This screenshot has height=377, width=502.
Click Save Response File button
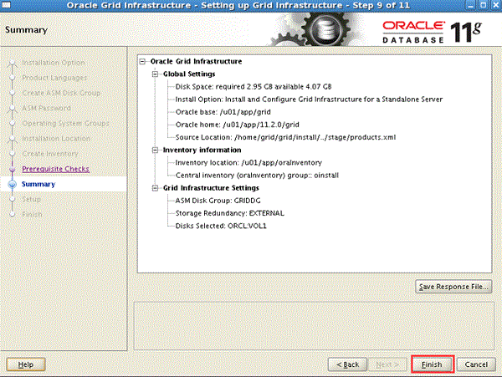point(453,287)
